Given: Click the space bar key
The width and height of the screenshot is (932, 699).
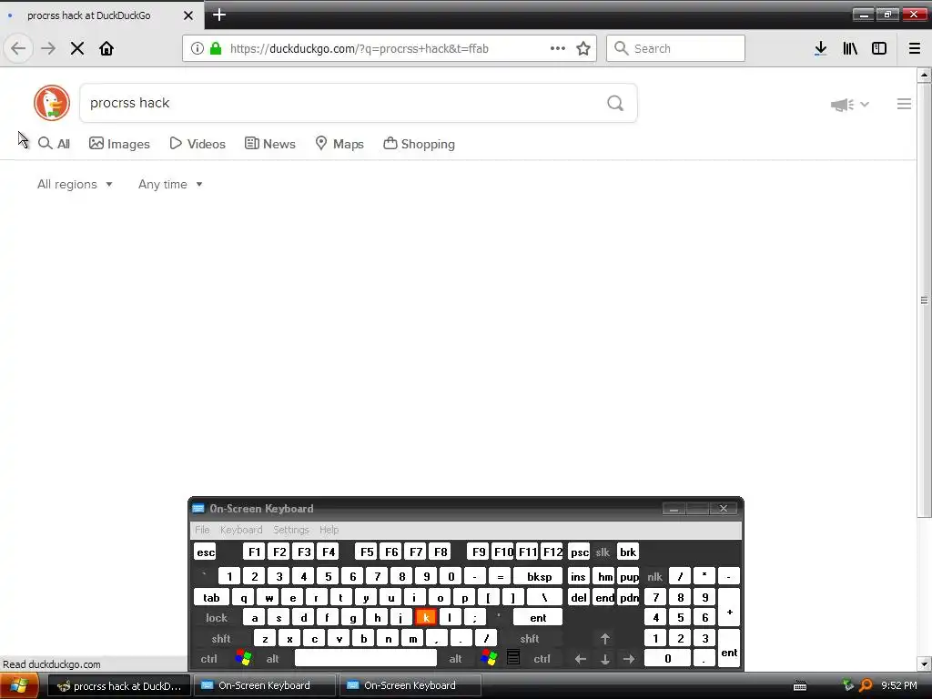Looking at the screenshot, I should click(366, 659).
